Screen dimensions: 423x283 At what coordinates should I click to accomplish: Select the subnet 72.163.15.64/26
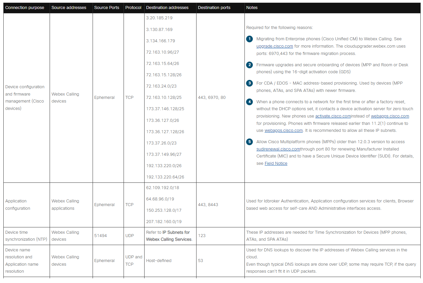tap(163, 64)
